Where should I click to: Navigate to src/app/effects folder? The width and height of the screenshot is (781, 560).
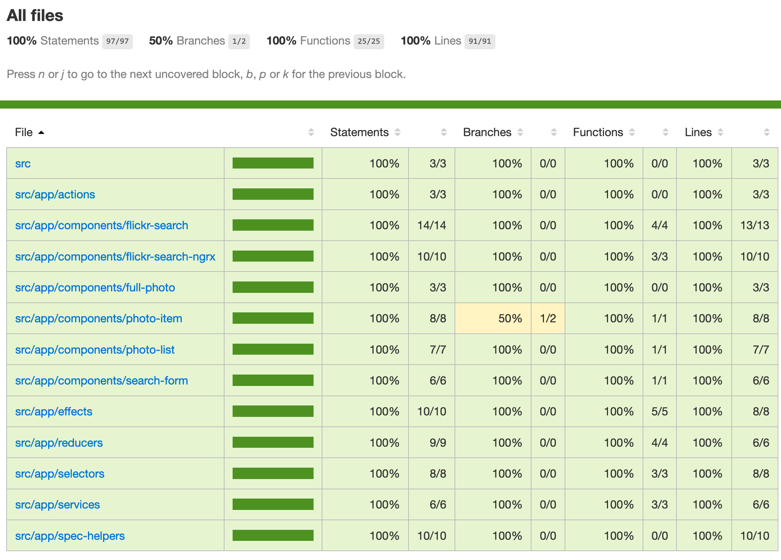tap(53, 412)
